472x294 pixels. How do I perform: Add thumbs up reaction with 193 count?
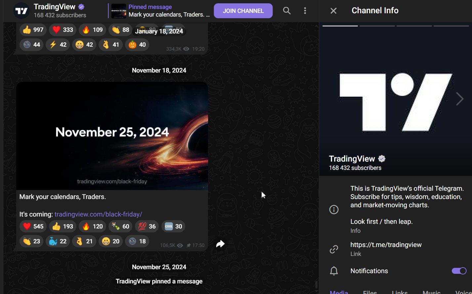pos(63,226)
